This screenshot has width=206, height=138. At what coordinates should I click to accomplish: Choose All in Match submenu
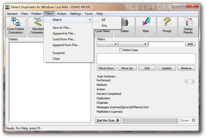107,20
